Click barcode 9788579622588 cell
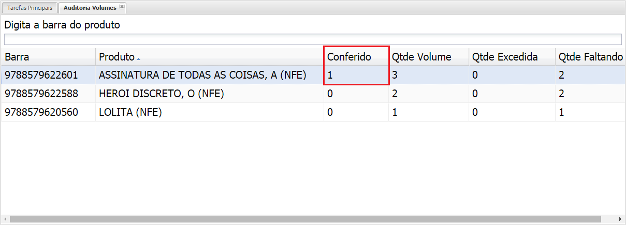The width and height of the screenshot is (626, 225). tap(41, 94)
